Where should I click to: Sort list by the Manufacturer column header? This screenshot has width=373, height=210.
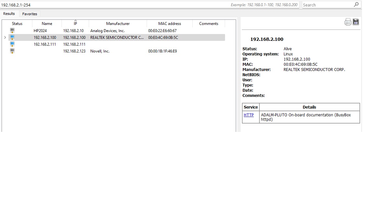coord(118,24)
